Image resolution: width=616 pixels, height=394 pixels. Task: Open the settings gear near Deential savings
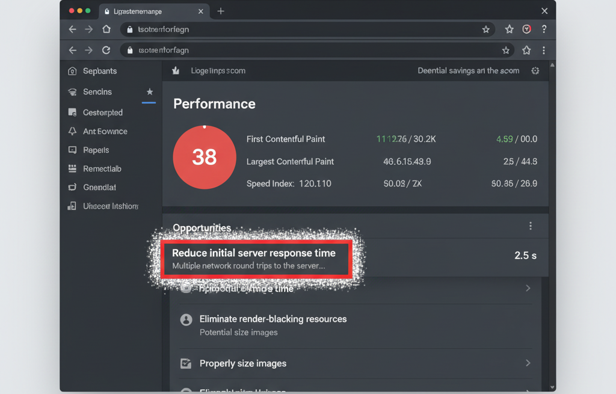535,70
